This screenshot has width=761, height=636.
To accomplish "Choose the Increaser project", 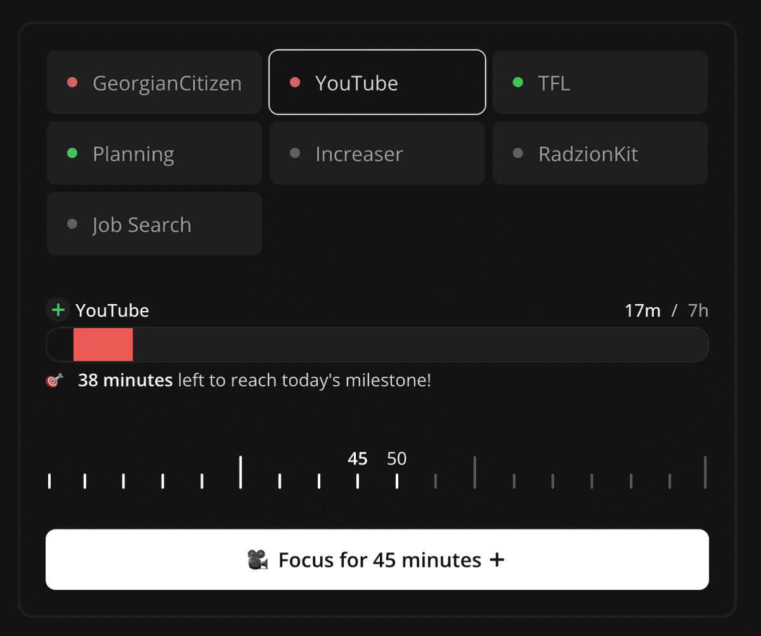I will [x=377, y=153].
